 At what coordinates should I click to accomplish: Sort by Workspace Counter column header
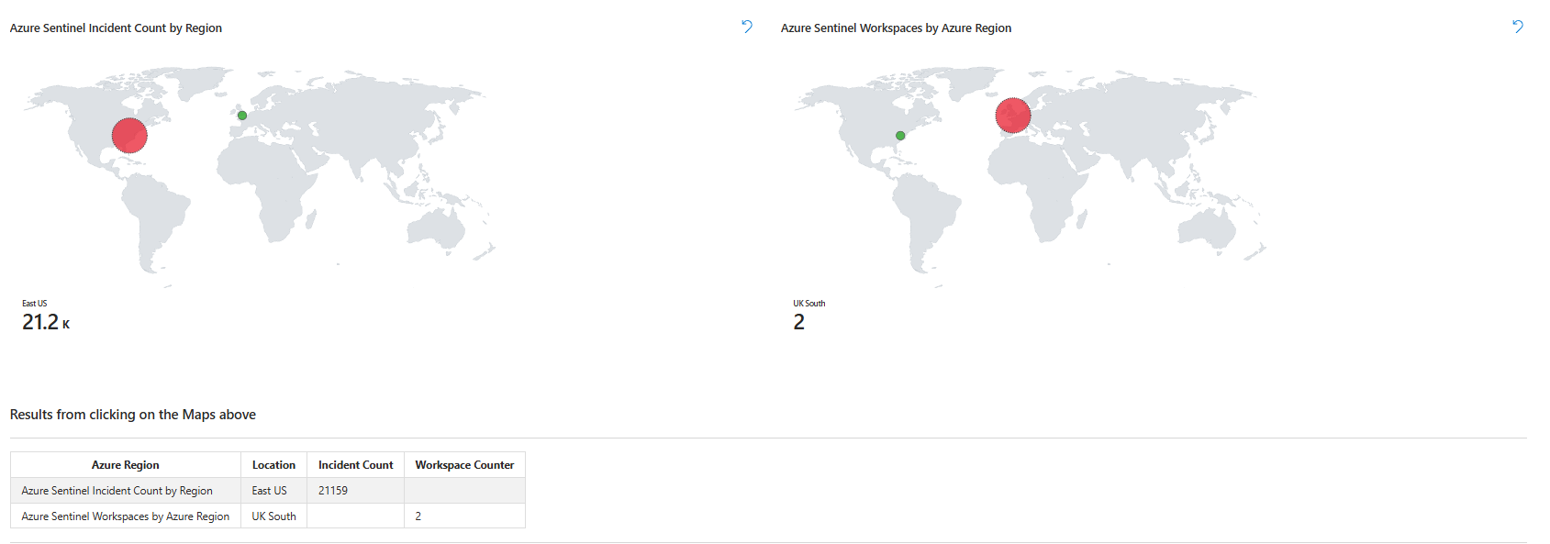coord(464,465)
